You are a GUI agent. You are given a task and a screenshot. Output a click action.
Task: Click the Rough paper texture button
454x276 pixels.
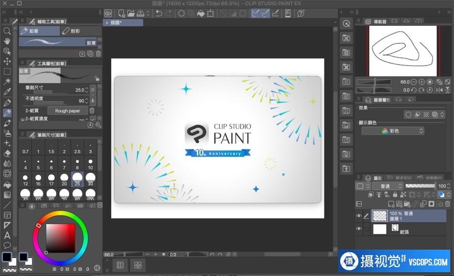[67, 111]
